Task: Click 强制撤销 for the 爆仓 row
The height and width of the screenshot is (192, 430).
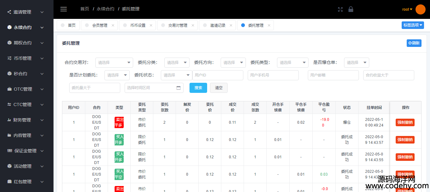Action: click(405, 122)
